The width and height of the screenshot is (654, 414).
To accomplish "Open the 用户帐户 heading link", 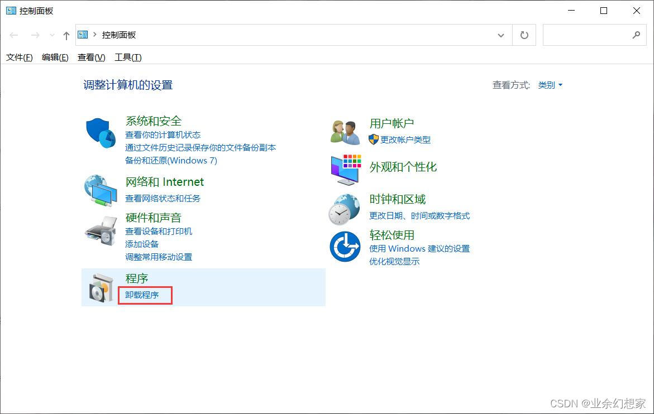I will 392,124.
